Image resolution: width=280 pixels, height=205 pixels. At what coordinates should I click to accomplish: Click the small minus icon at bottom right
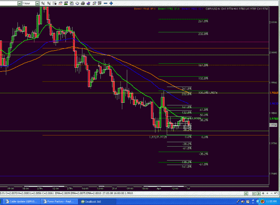(271, 193)
